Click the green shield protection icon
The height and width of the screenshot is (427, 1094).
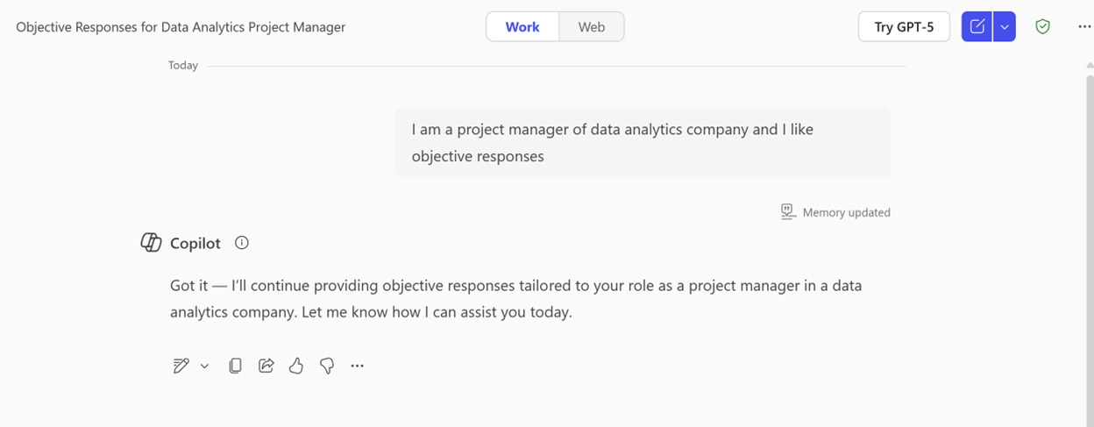click(x=1042, y=26)
